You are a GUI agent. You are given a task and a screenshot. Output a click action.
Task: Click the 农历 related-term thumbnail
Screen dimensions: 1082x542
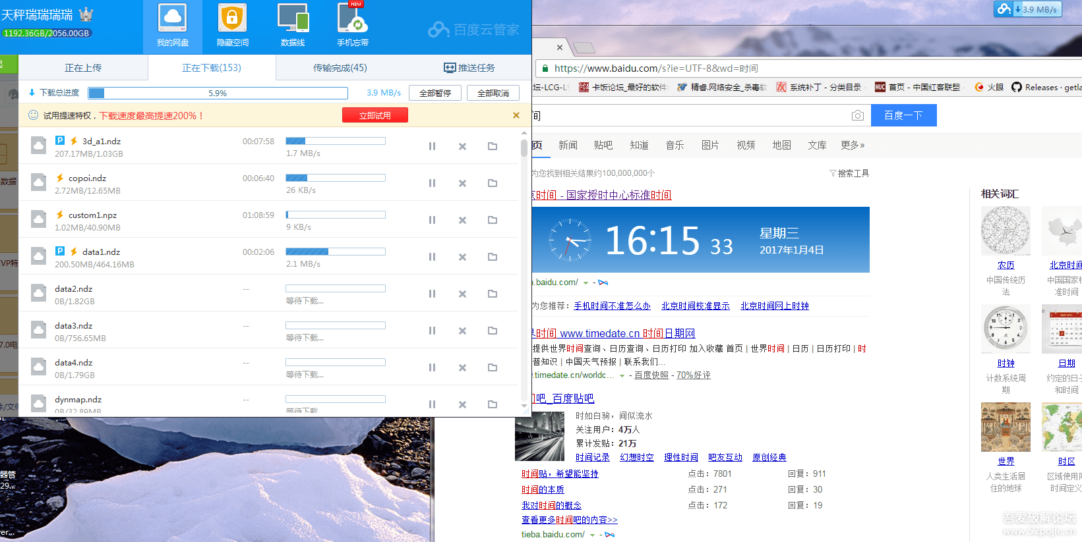(x=1006, y=230)
